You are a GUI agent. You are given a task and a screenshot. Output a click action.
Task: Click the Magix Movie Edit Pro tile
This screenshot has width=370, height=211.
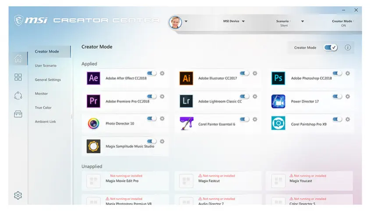tap(125, 180)
